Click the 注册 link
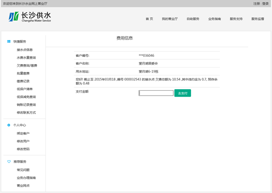Screen dimensions: 272x193 click(x=256, y=3)
